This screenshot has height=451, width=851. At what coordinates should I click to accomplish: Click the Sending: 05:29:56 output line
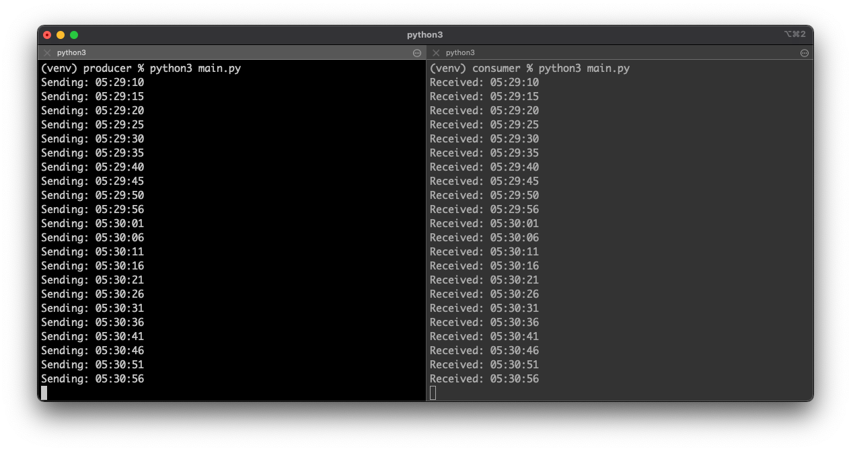pyautogui.click(x=92, y=210)
